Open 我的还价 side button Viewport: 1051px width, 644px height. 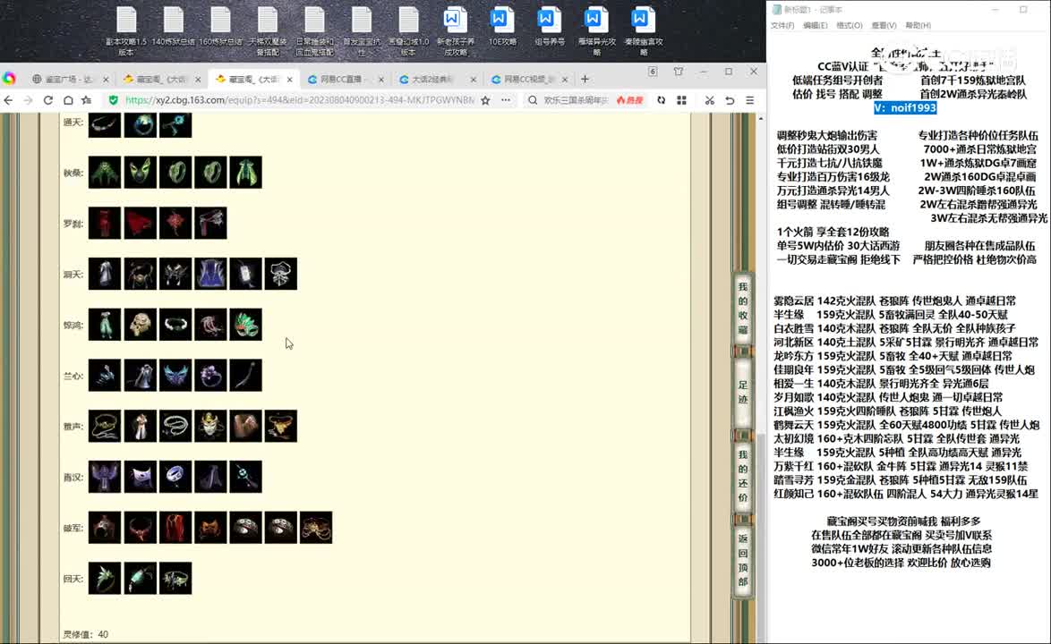[x=743, y=476]
